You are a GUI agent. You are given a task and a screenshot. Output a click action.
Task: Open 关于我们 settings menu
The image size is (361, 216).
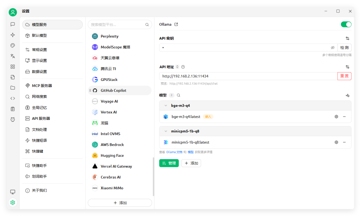[x=52, y=191]
